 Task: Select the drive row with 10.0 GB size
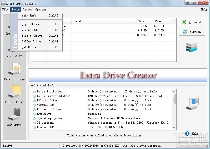pos(103,26)
